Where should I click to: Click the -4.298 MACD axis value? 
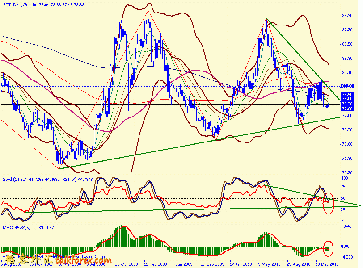pos(346,257)
